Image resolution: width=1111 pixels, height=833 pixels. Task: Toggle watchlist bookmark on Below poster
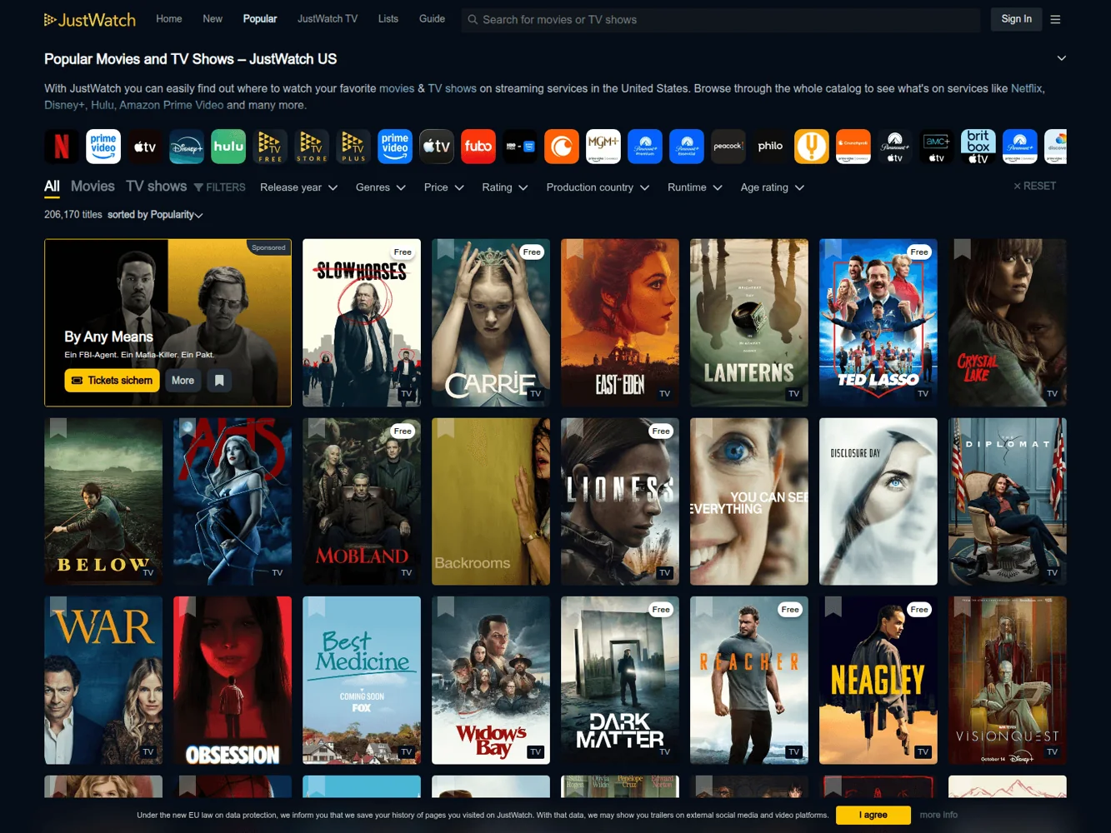[58, 427]
